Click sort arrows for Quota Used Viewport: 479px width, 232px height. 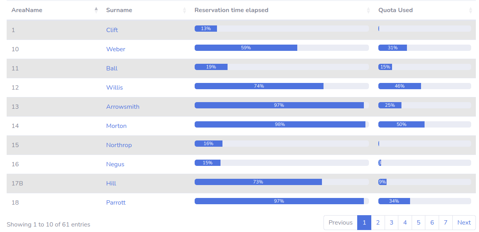pyautogui.click(x=470, y=10)
